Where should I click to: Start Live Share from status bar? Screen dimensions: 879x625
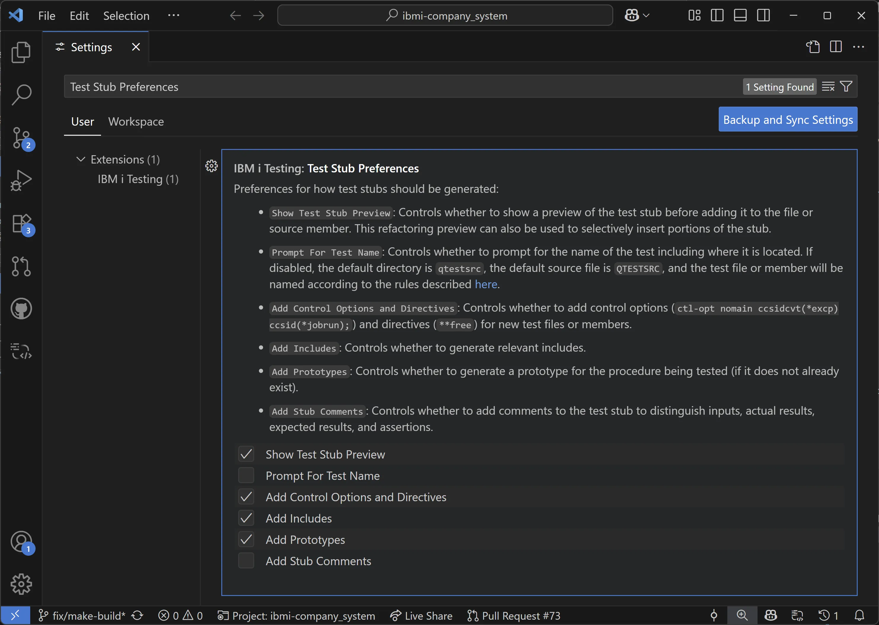click(421, 616)
